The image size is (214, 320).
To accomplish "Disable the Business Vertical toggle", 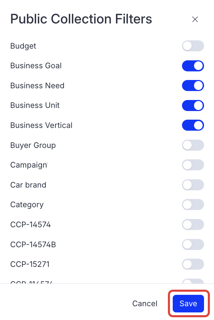I will [193, 125].
